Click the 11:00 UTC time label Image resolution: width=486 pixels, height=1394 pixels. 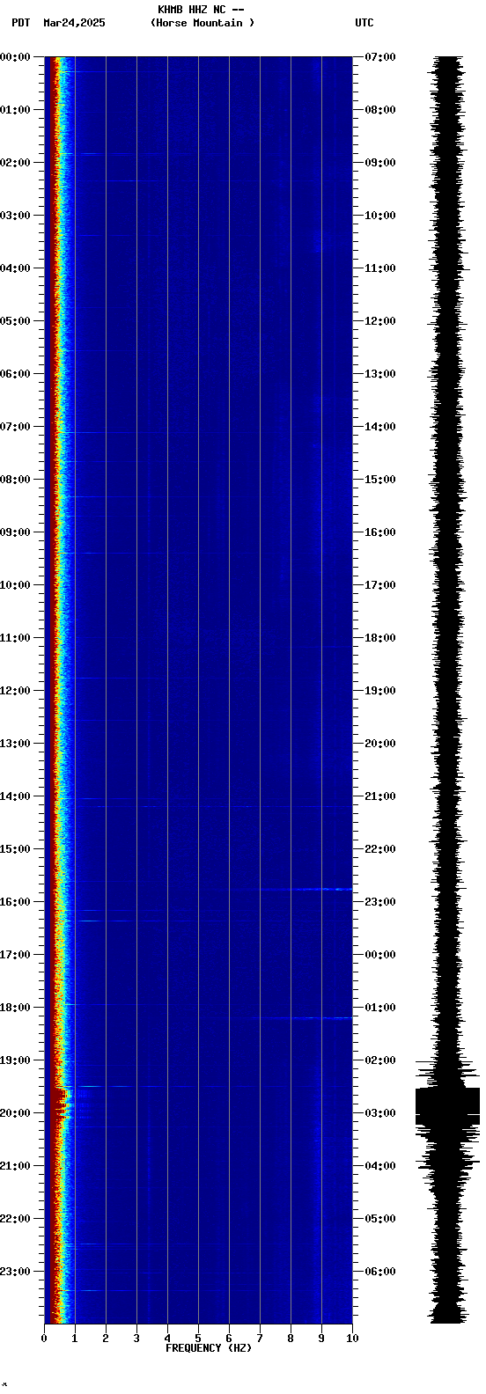380,268
